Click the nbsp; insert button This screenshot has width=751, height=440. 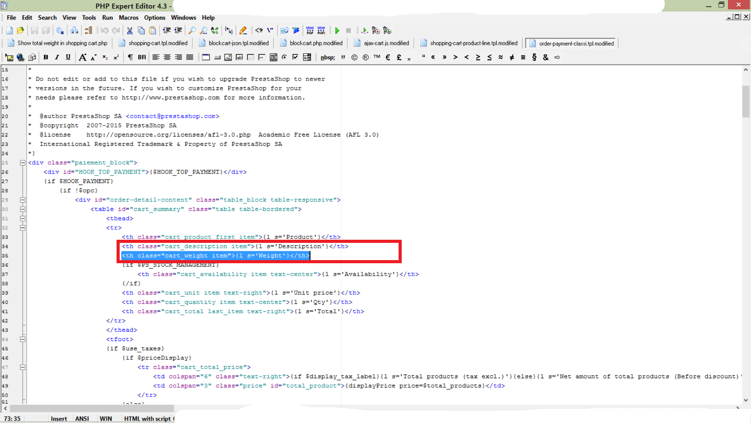pyautogui.click(x=327, y=57)
